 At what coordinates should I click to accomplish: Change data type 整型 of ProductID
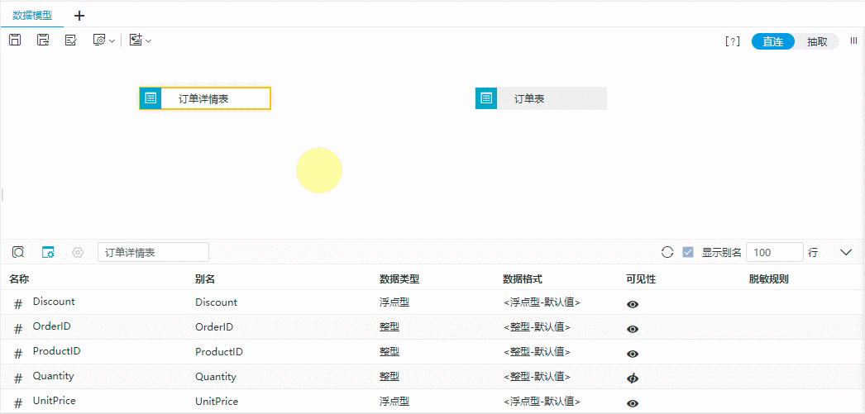389,352
